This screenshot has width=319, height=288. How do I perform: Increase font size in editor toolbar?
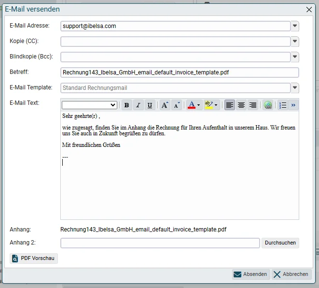[165, 105]
